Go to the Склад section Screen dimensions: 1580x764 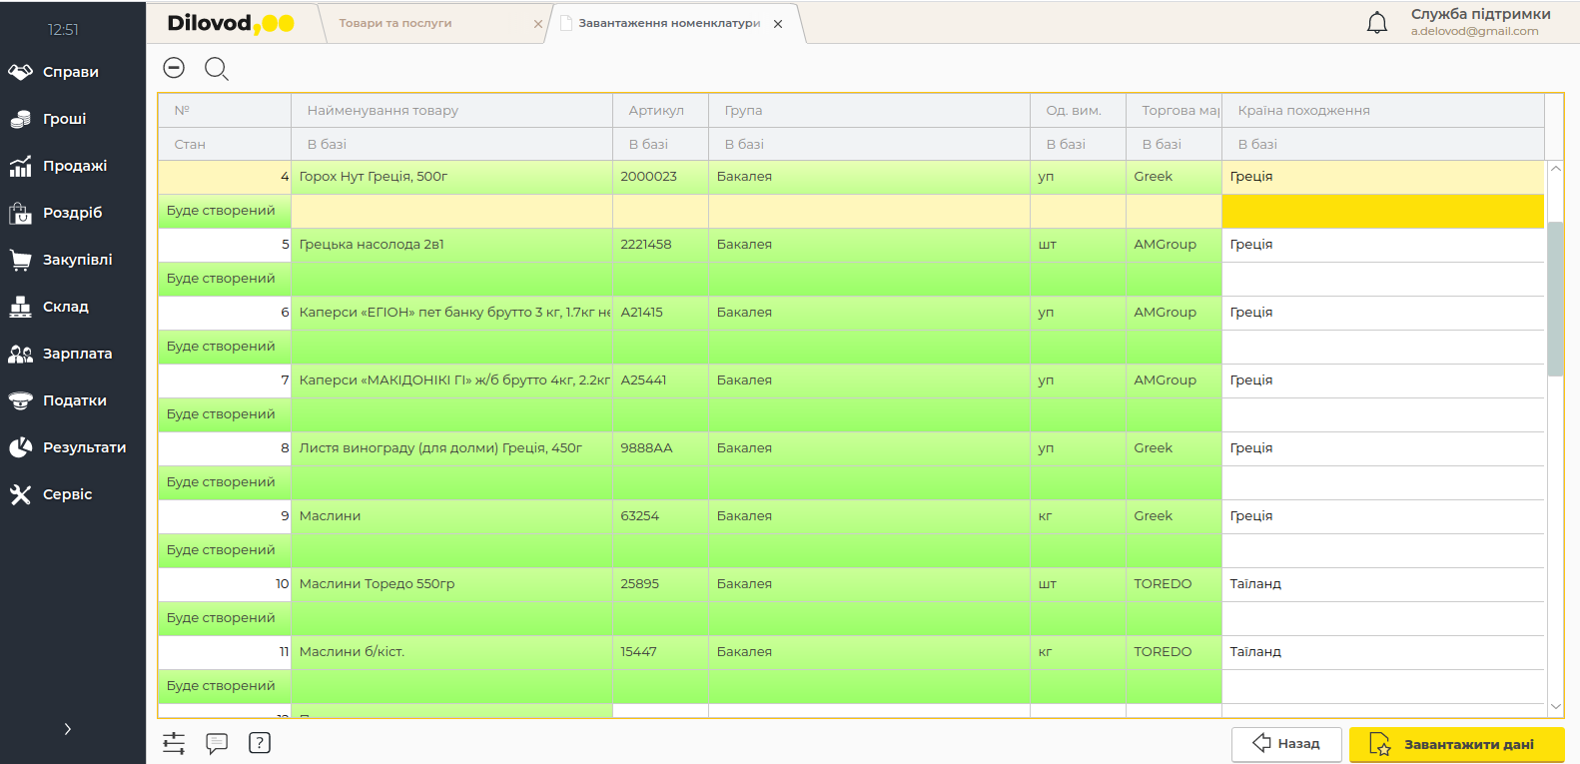(65, 307)
